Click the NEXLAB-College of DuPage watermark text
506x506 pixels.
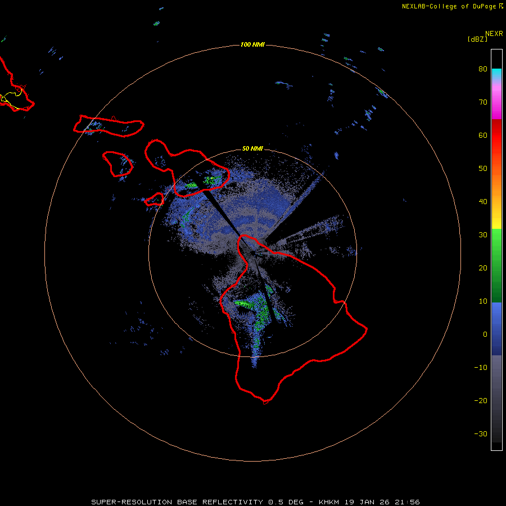click(x=452, y=6)
